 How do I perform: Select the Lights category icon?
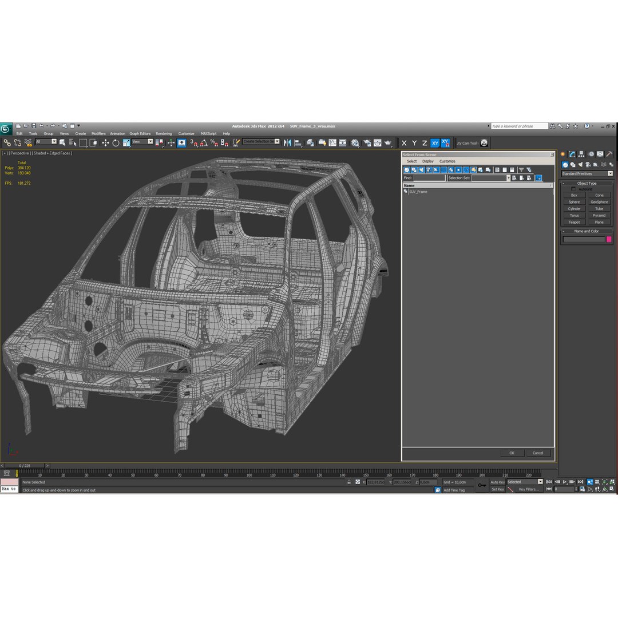click(x=580, y=165)
